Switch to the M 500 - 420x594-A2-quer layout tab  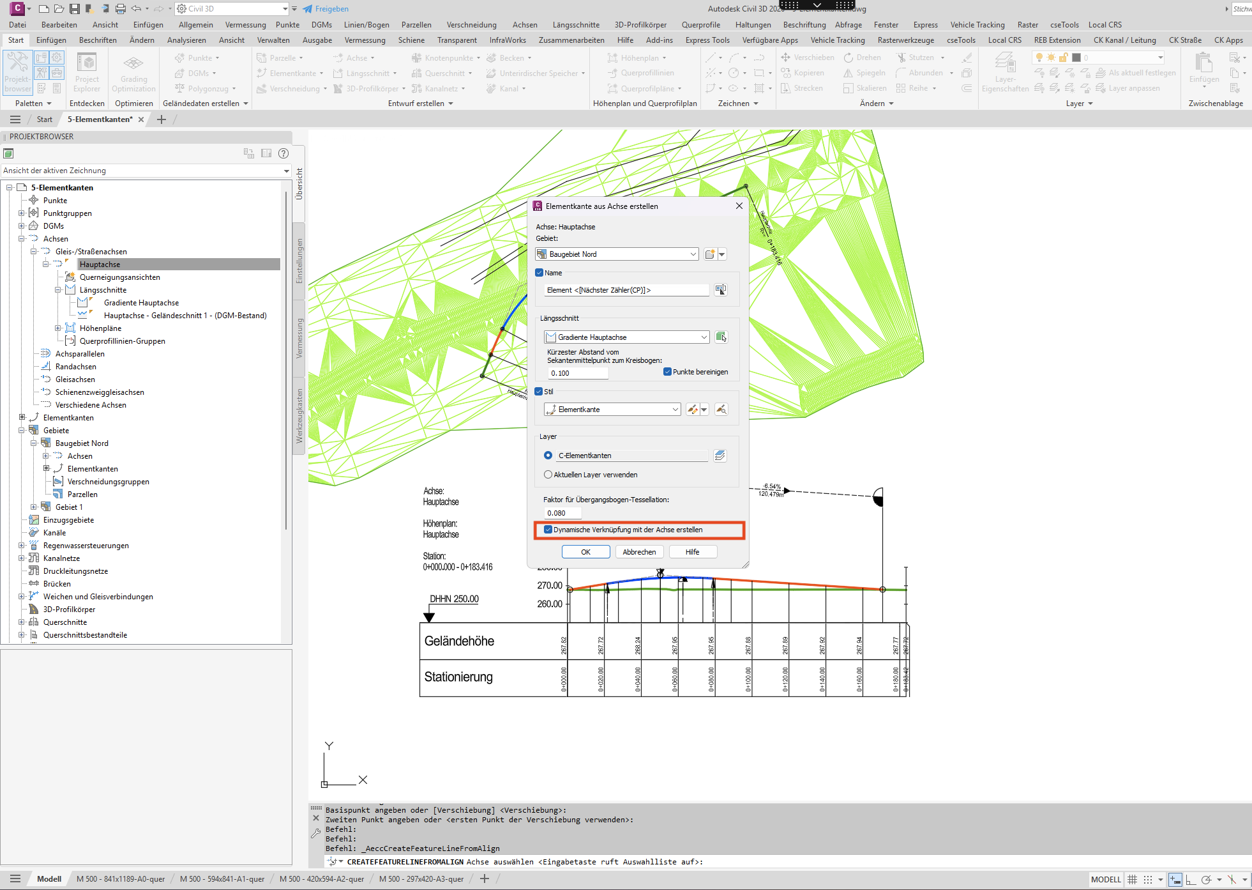pyautogui.click(x=322, y=879)
